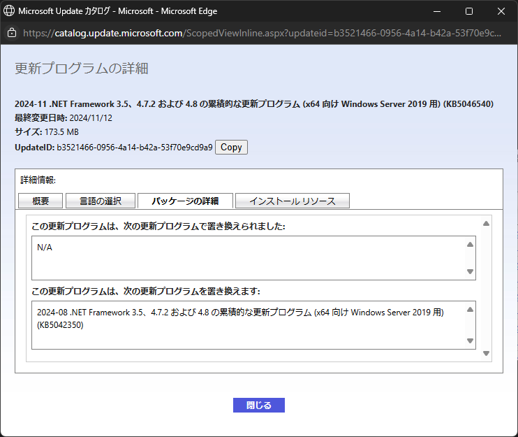Maximize the Edge window

coord(469,11)
